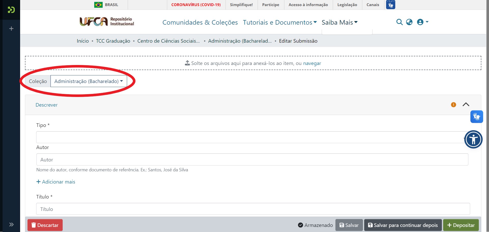Open the search magnifier icon
Viewport: 489px width, 232px height.
[x=399, y=22]
